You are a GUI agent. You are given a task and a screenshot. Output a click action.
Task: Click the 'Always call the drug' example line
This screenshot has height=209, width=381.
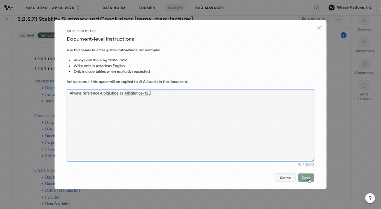pyautogui.click(x=100, y=60)
